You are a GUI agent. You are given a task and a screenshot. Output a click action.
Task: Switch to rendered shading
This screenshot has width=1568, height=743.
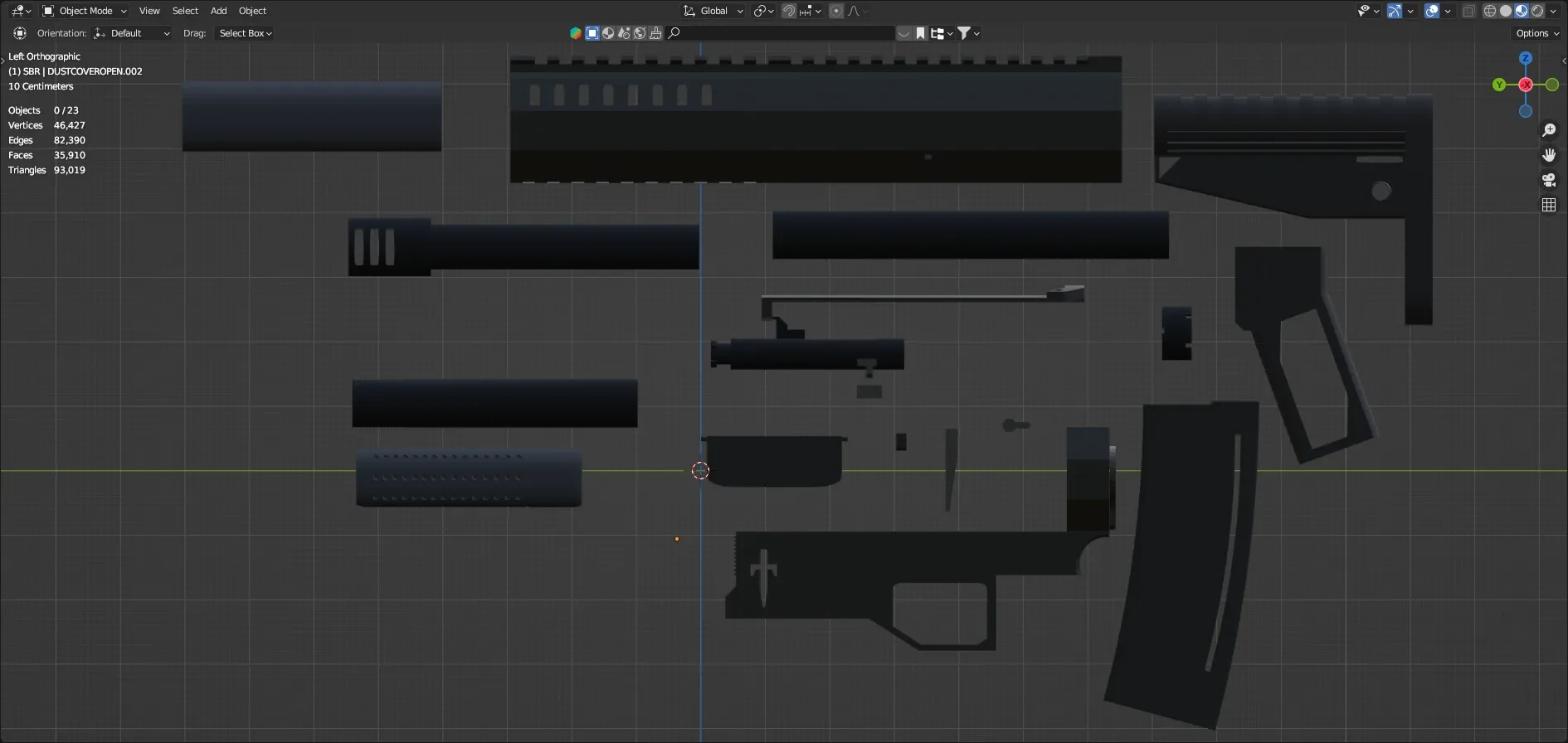[1537, 11]
